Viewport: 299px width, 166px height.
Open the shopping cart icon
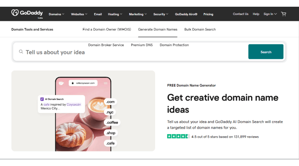[x=284, y=14]
